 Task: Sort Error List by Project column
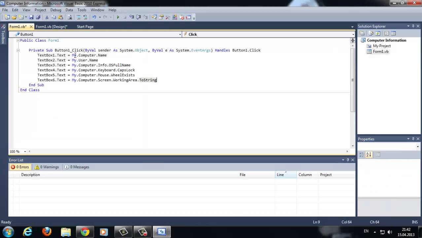(336, 175)
